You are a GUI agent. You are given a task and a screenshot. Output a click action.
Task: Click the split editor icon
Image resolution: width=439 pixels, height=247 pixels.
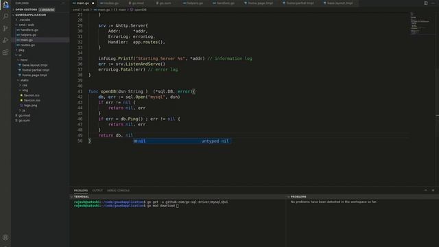coord(425,3)
